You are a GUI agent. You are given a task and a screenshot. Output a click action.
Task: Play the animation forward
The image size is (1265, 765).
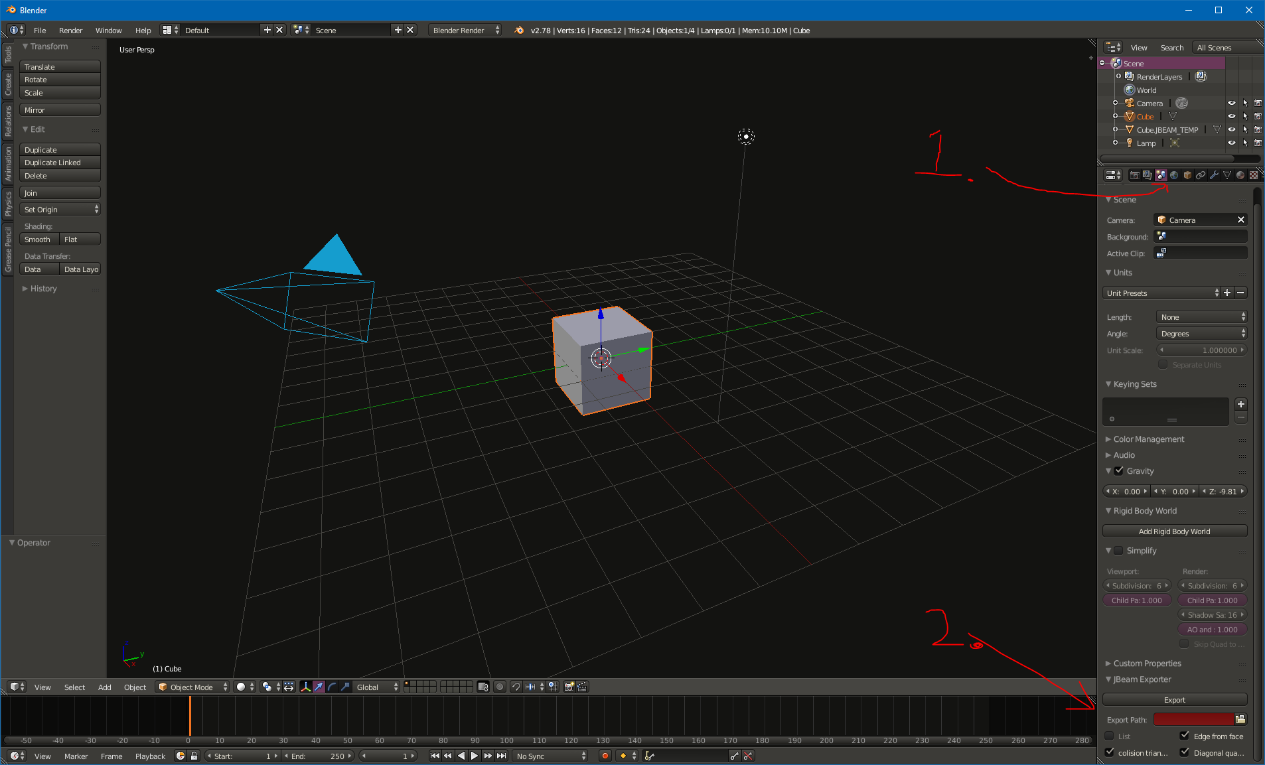(x=474, y=756)
